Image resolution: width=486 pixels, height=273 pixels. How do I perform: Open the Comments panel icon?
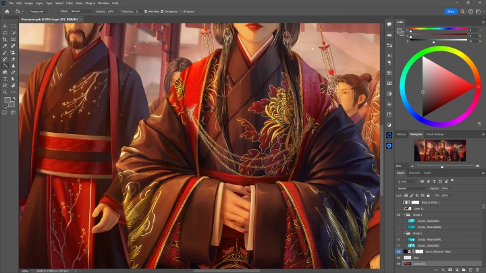pyautogui.click(x=389, y=24)
